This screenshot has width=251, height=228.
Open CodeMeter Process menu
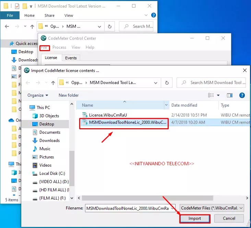tap(59, 47)
